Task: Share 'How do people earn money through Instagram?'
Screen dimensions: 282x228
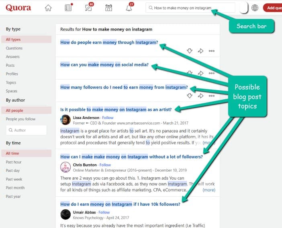Action: (200, 51)
